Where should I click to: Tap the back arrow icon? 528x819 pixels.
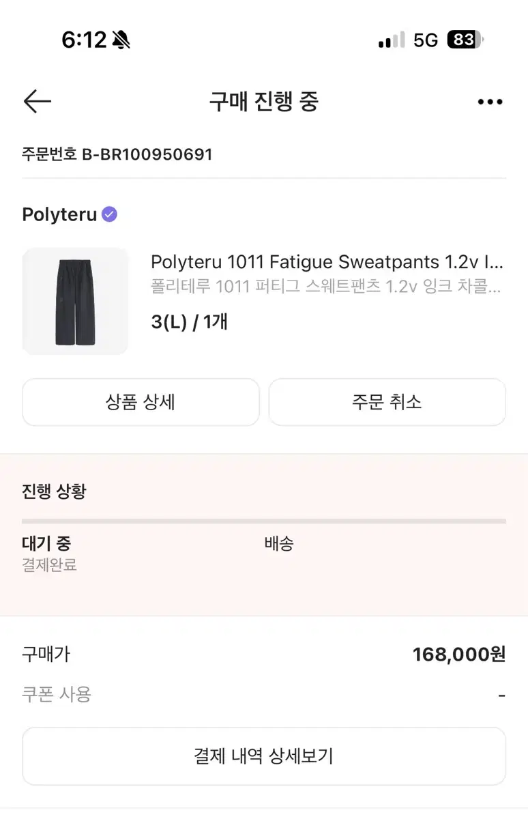pos(38,102)
